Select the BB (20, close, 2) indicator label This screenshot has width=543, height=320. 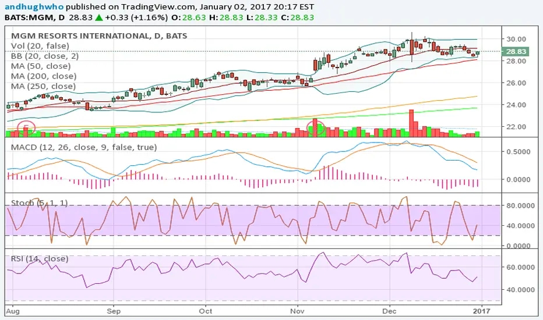point(45,56)
